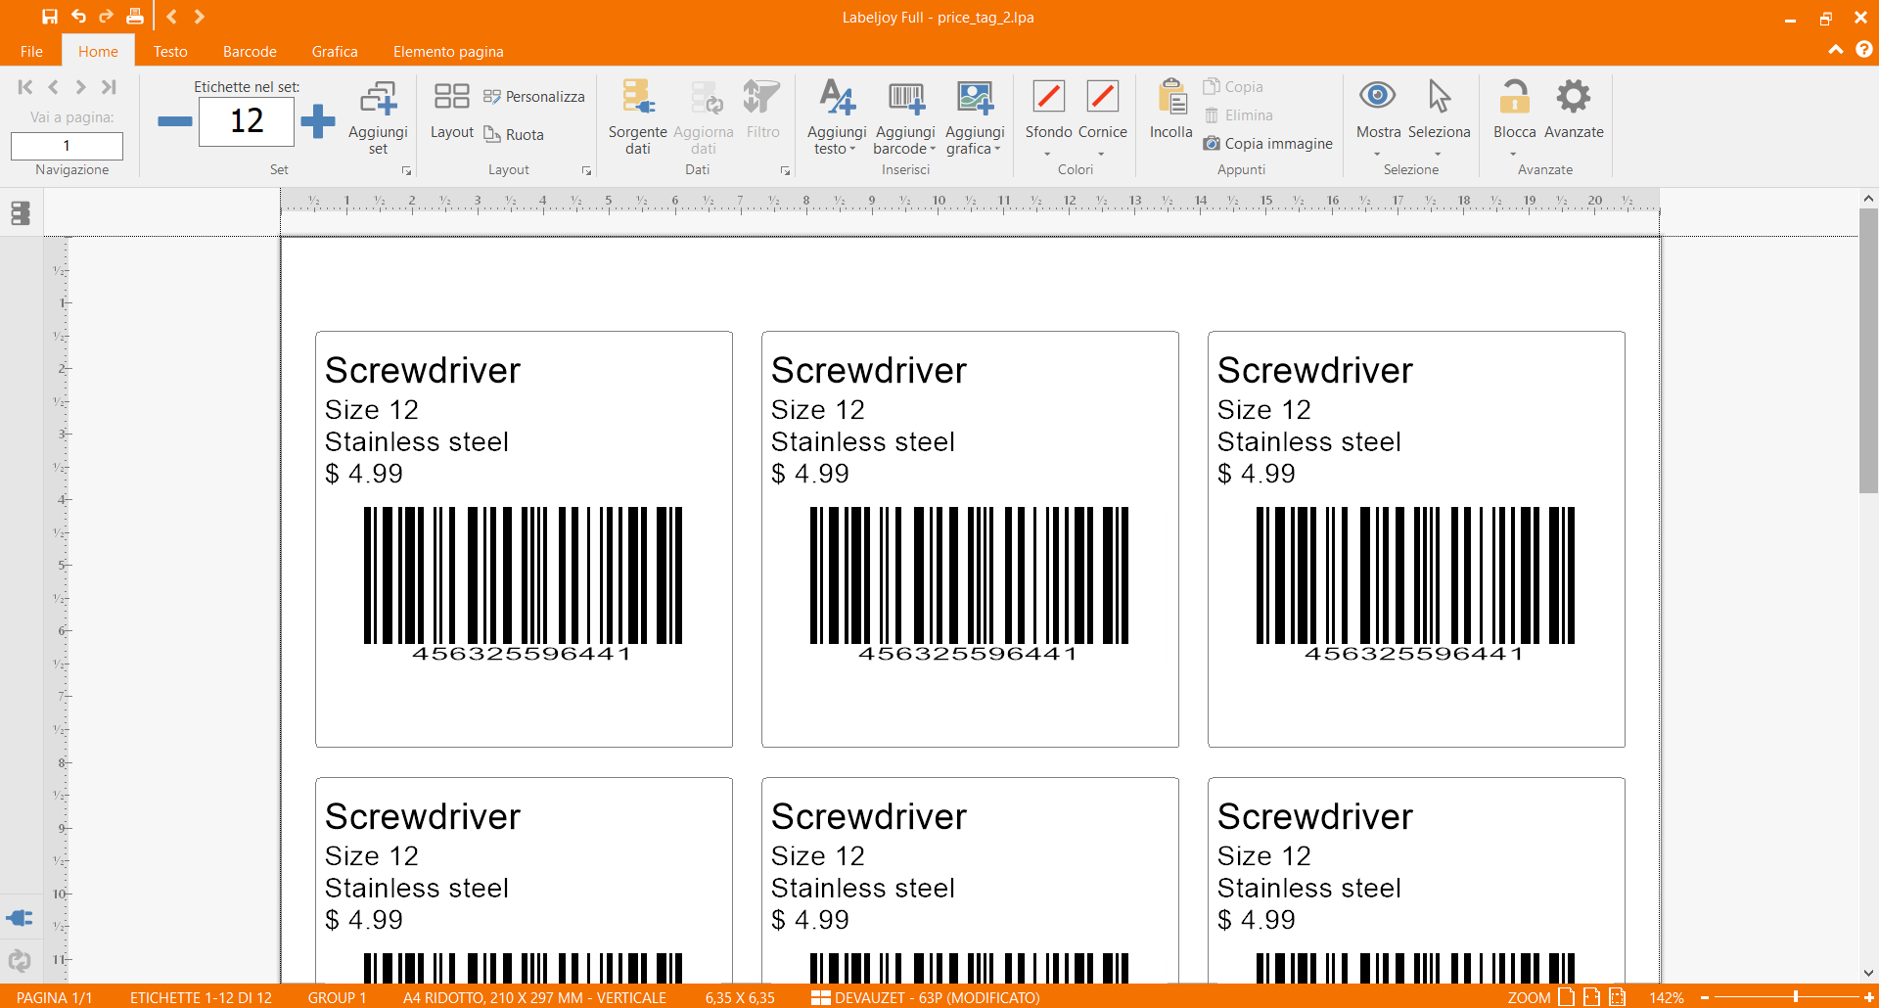Click zoom out minus in status bar

click(x=1705, y=997)
